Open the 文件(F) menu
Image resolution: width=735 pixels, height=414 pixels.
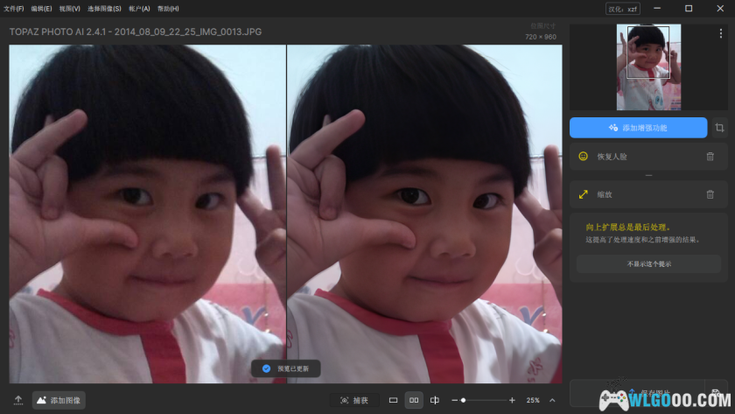[14, 9]
